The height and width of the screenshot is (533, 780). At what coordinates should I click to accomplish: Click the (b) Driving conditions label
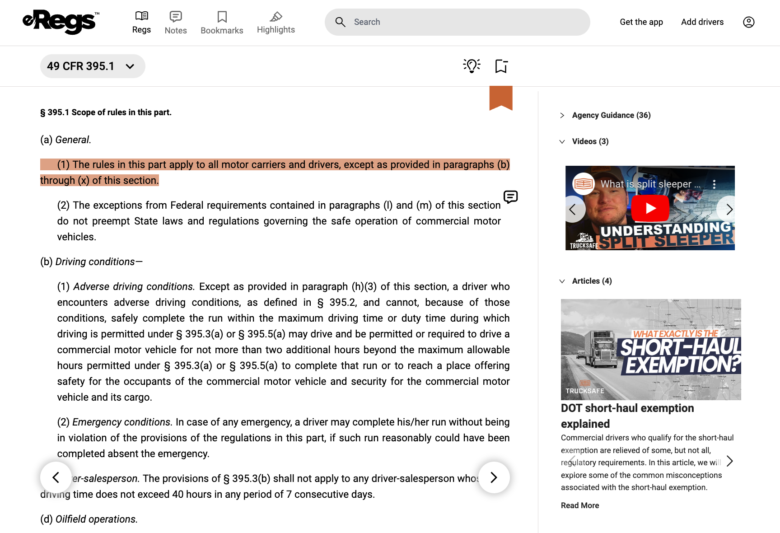[91, 262]
